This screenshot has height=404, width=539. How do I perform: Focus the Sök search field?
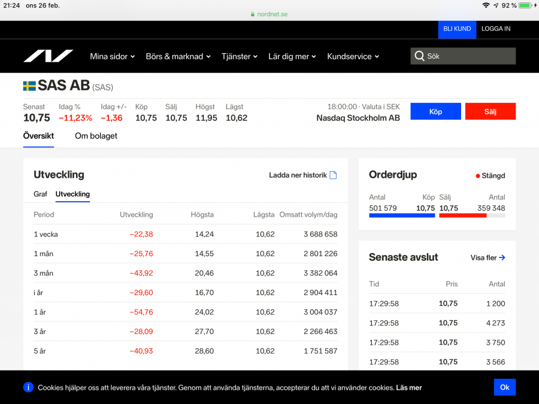coord(468,56)
